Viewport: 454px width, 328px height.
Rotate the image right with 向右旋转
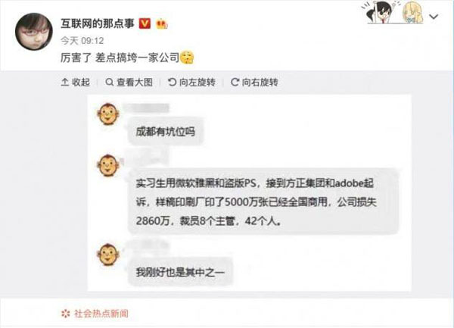[254, 83]
